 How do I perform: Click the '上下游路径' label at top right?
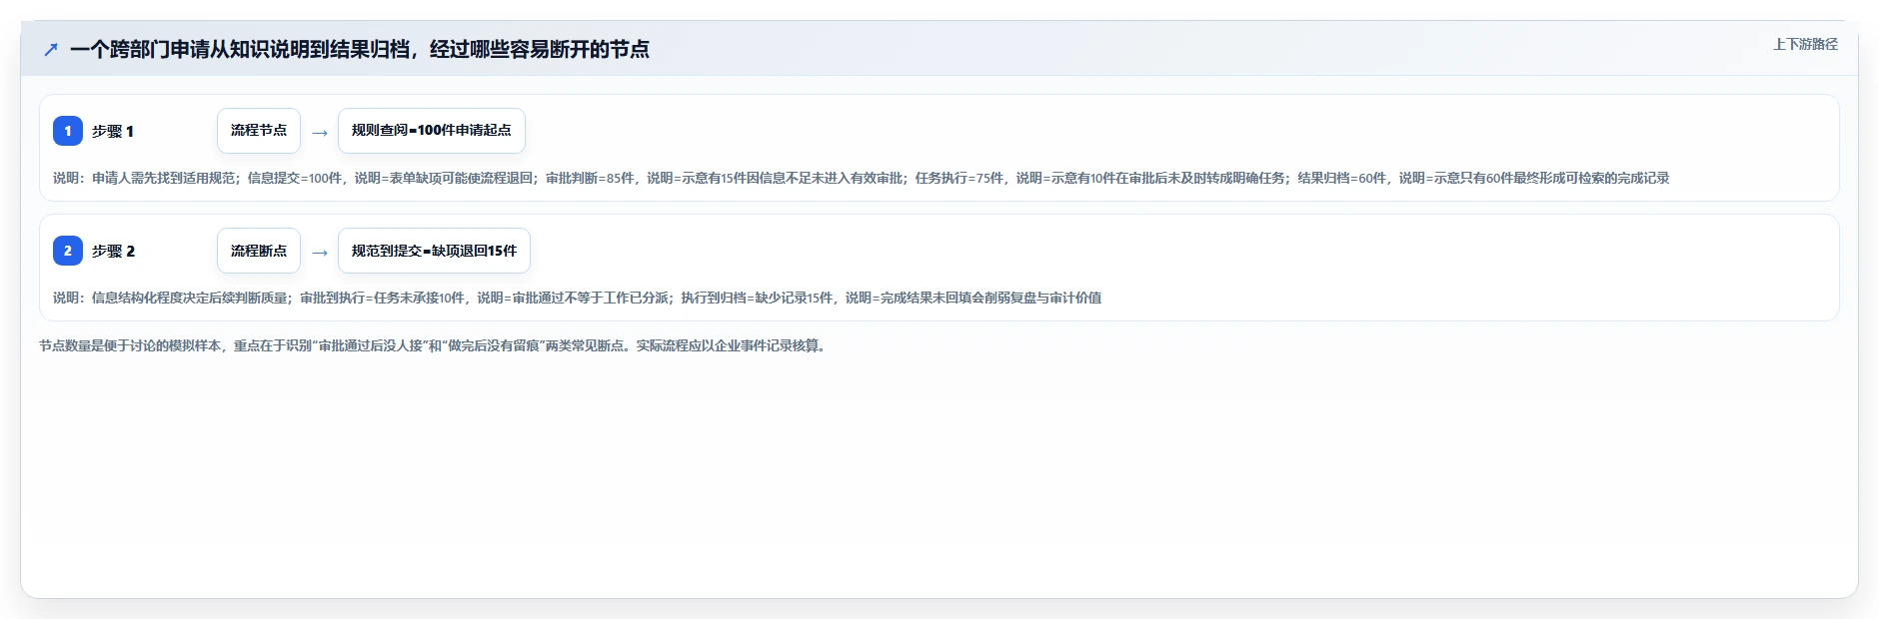pyautogui.click(x=1805, y=44)
